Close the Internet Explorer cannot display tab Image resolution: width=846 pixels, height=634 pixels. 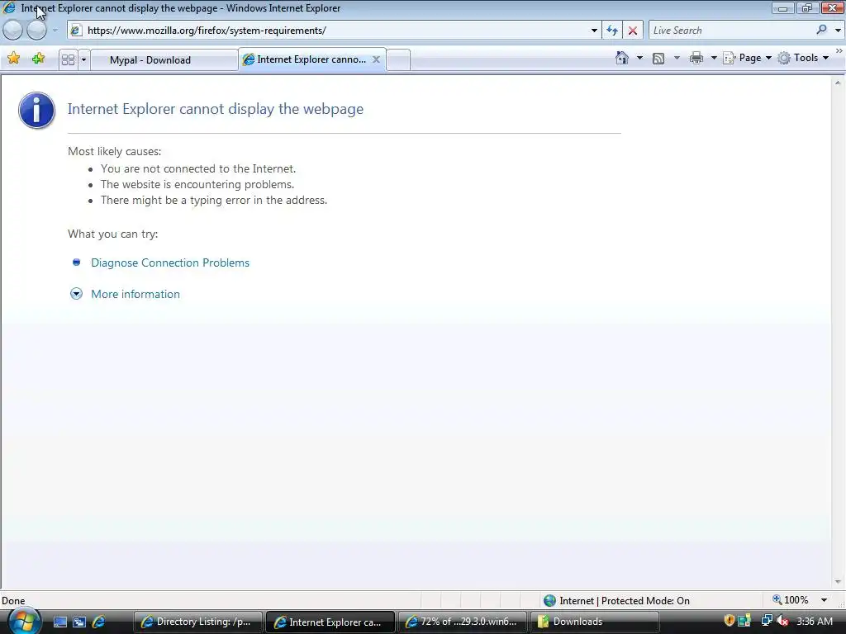tap(376, 59)
